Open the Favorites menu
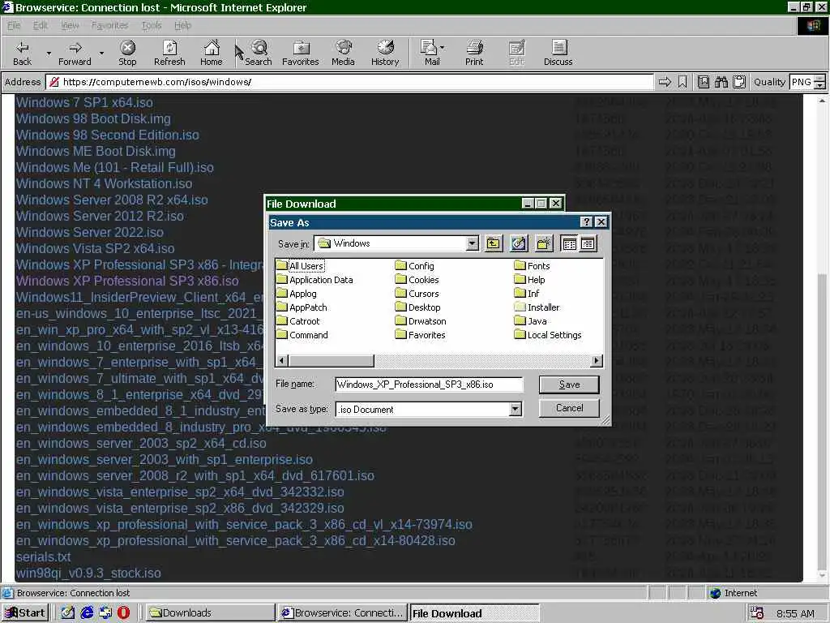Screen dimensions: 830x623 (x=109, y=25)
